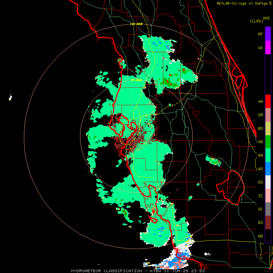Click the BI brown legend swatch

[268, 223]
